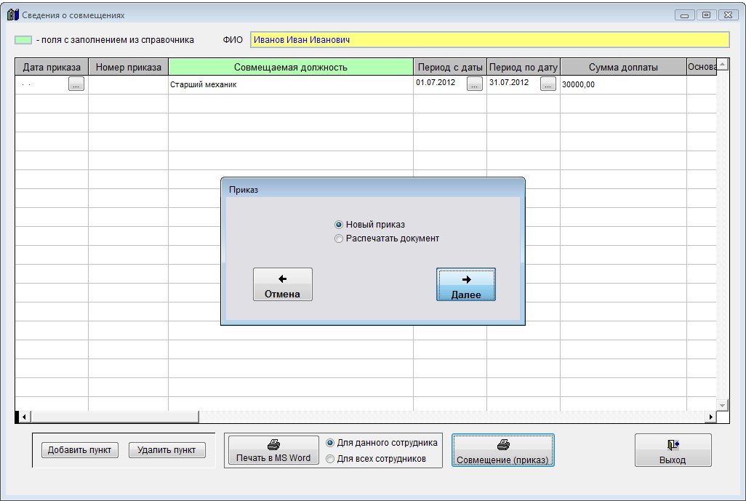This screenshot has height=501, width=746.
Task: Click the 31.07.2012 date cell
Action: tap(513, 83)
